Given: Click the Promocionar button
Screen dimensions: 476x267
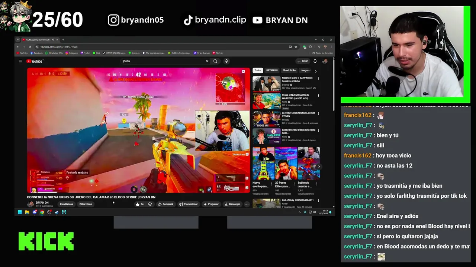Looking at the screenshot, I should point(188,204).
